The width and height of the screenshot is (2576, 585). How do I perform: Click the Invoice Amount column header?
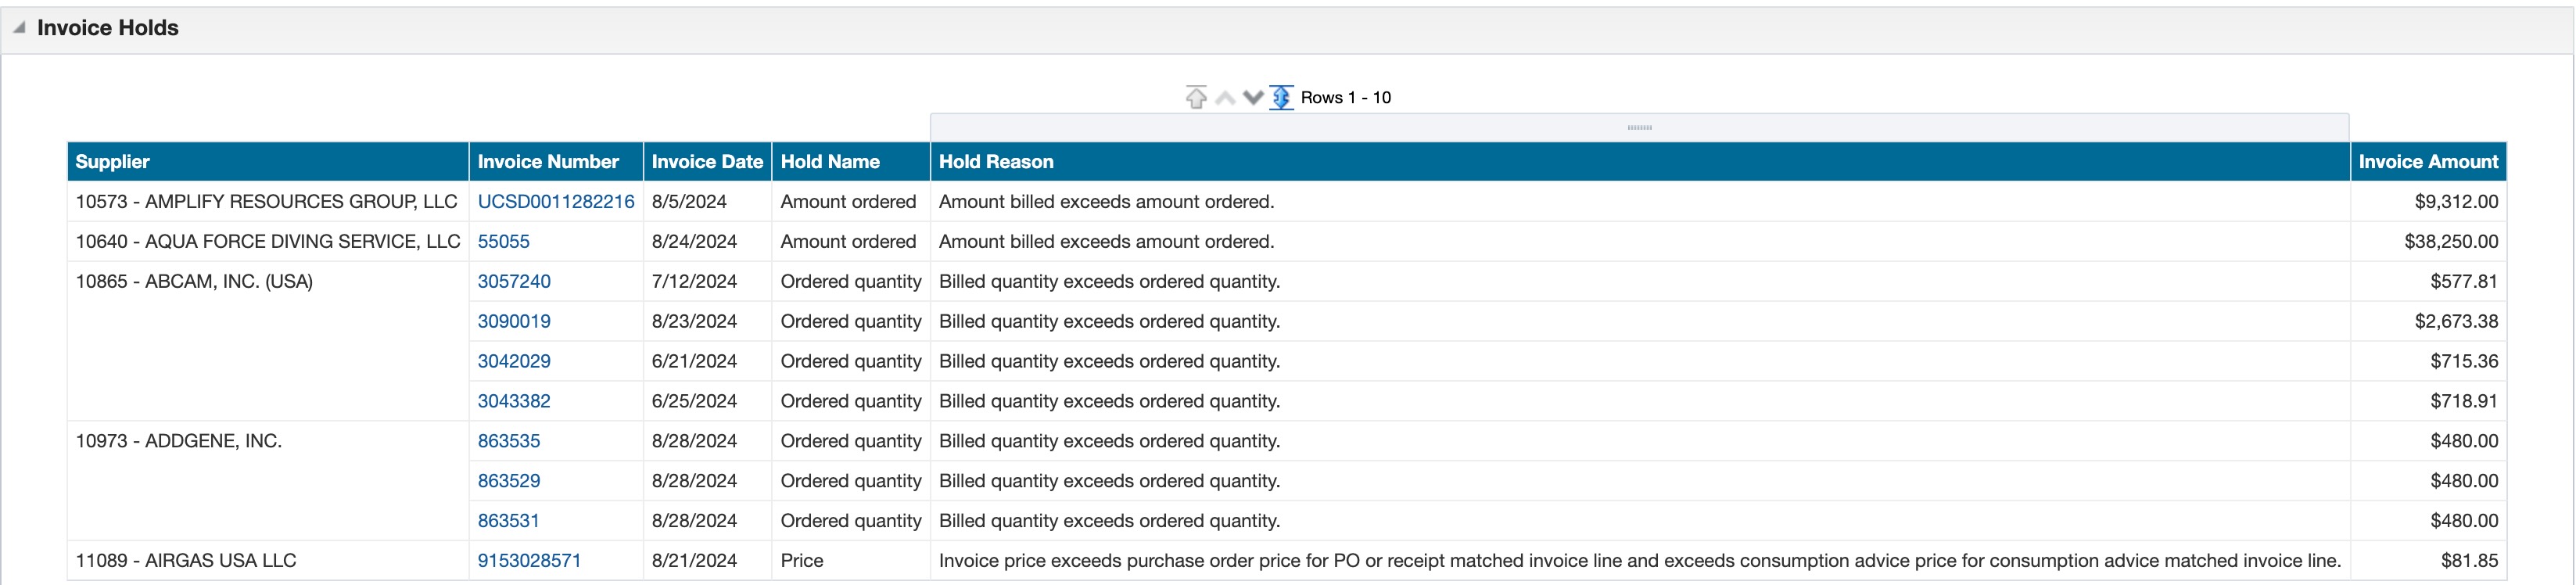(2427, 161)
